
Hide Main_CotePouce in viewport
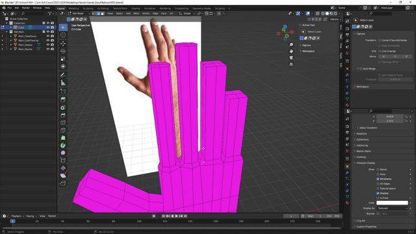(x=48, y=36)
